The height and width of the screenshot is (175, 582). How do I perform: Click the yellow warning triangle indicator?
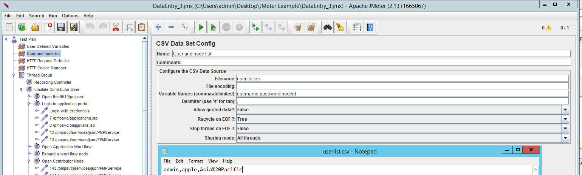(549, 28)
